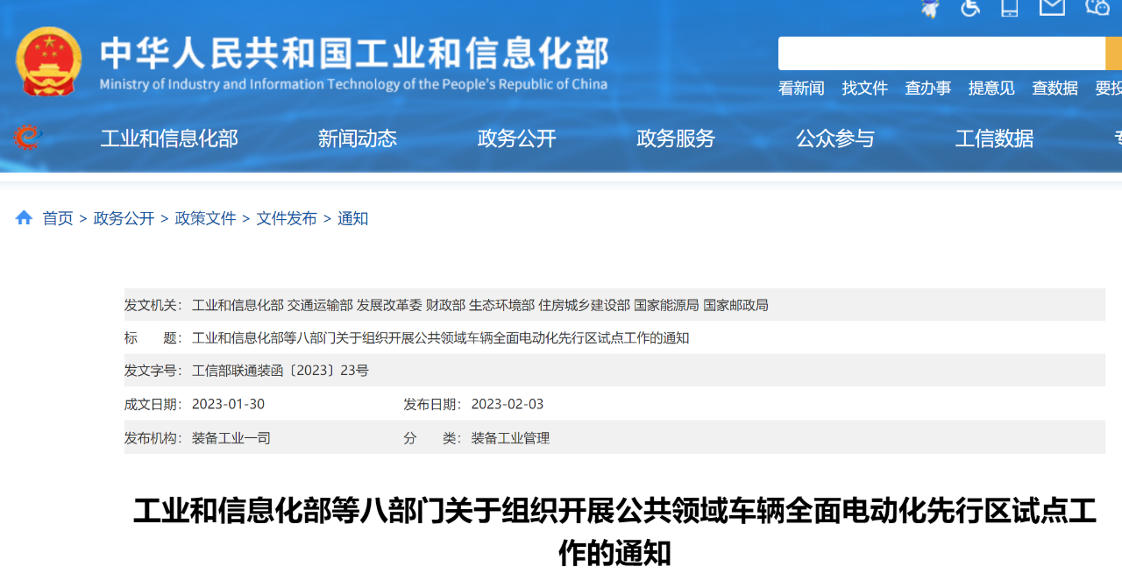This screenshot has width=1122, height=588.
Task: Click the 看新闻 quick link
Action: 801,89
